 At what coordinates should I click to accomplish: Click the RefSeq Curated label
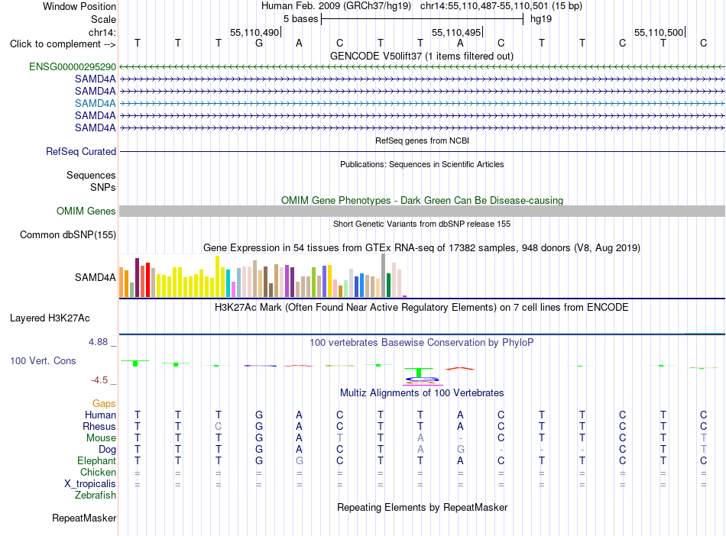81,152
